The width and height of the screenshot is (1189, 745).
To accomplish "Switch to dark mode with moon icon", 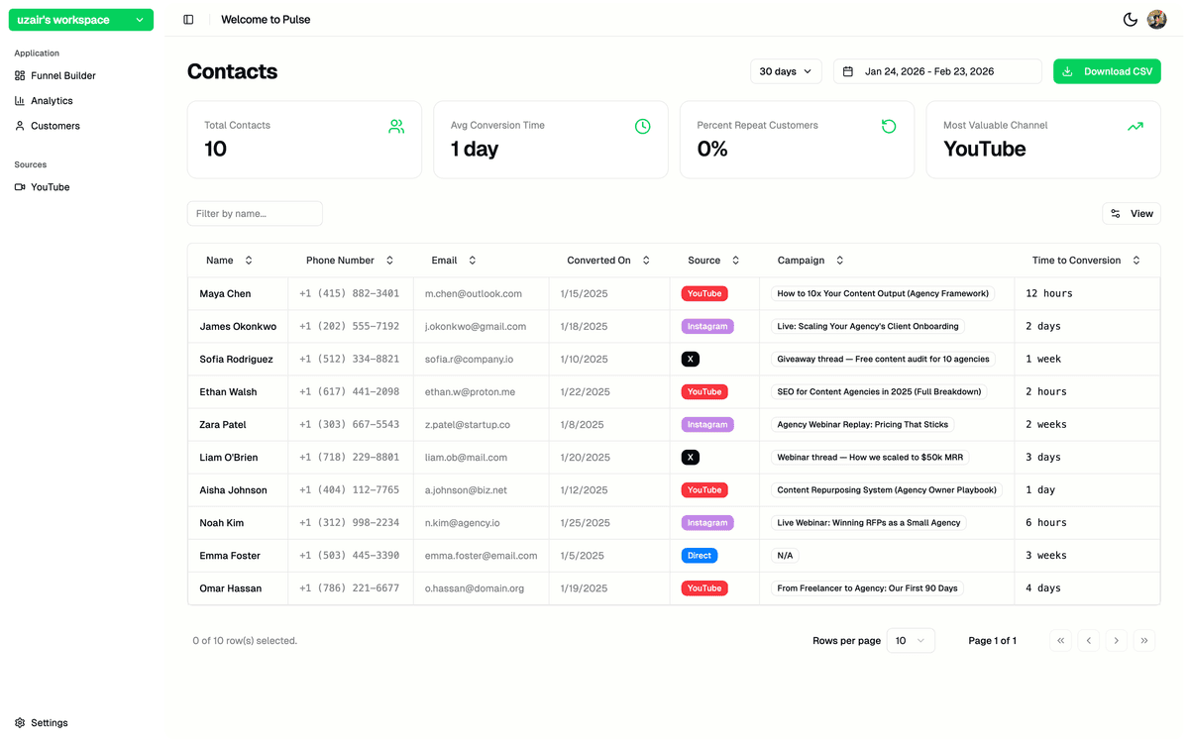I will point(1130,20).
